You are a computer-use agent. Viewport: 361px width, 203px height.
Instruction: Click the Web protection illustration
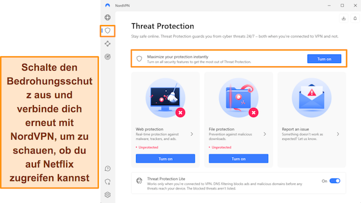click(x=166, y=98)
